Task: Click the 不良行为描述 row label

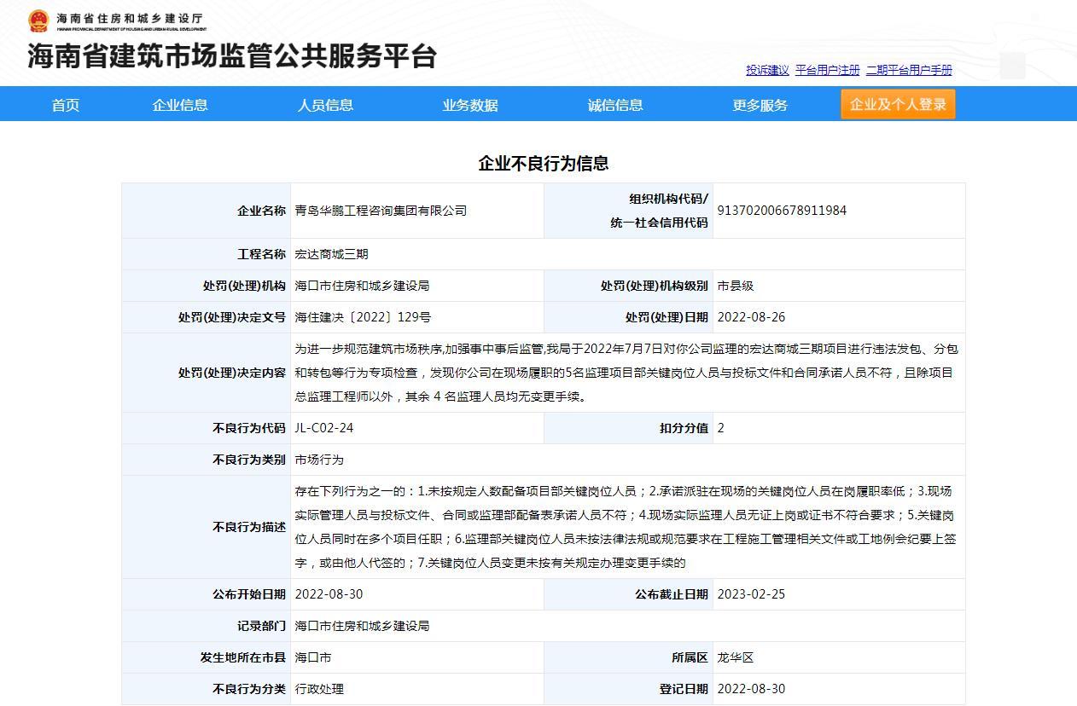Action: (249, 527)
